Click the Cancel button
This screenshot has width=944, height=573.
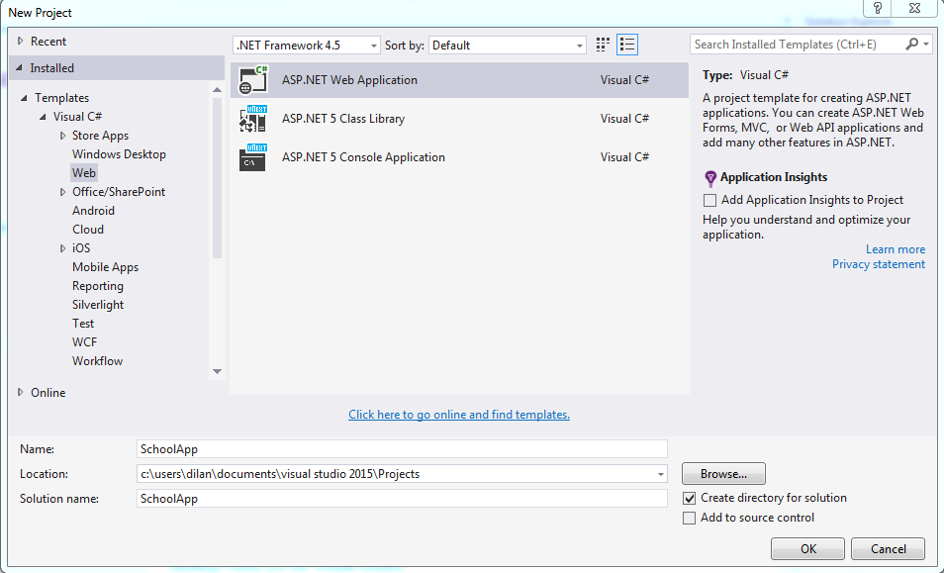pos(888,549)
